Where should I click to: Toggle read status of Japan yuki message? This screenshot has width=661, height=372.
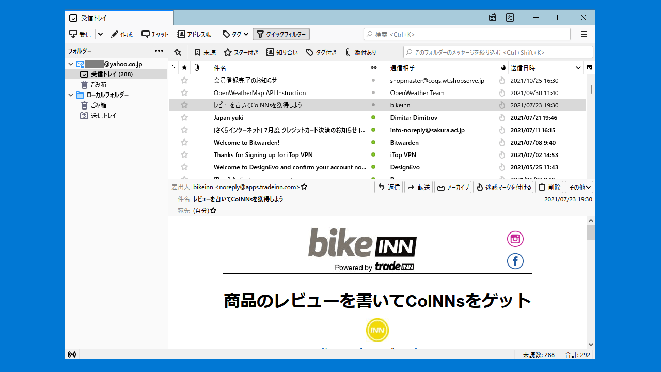pos(373,118)
